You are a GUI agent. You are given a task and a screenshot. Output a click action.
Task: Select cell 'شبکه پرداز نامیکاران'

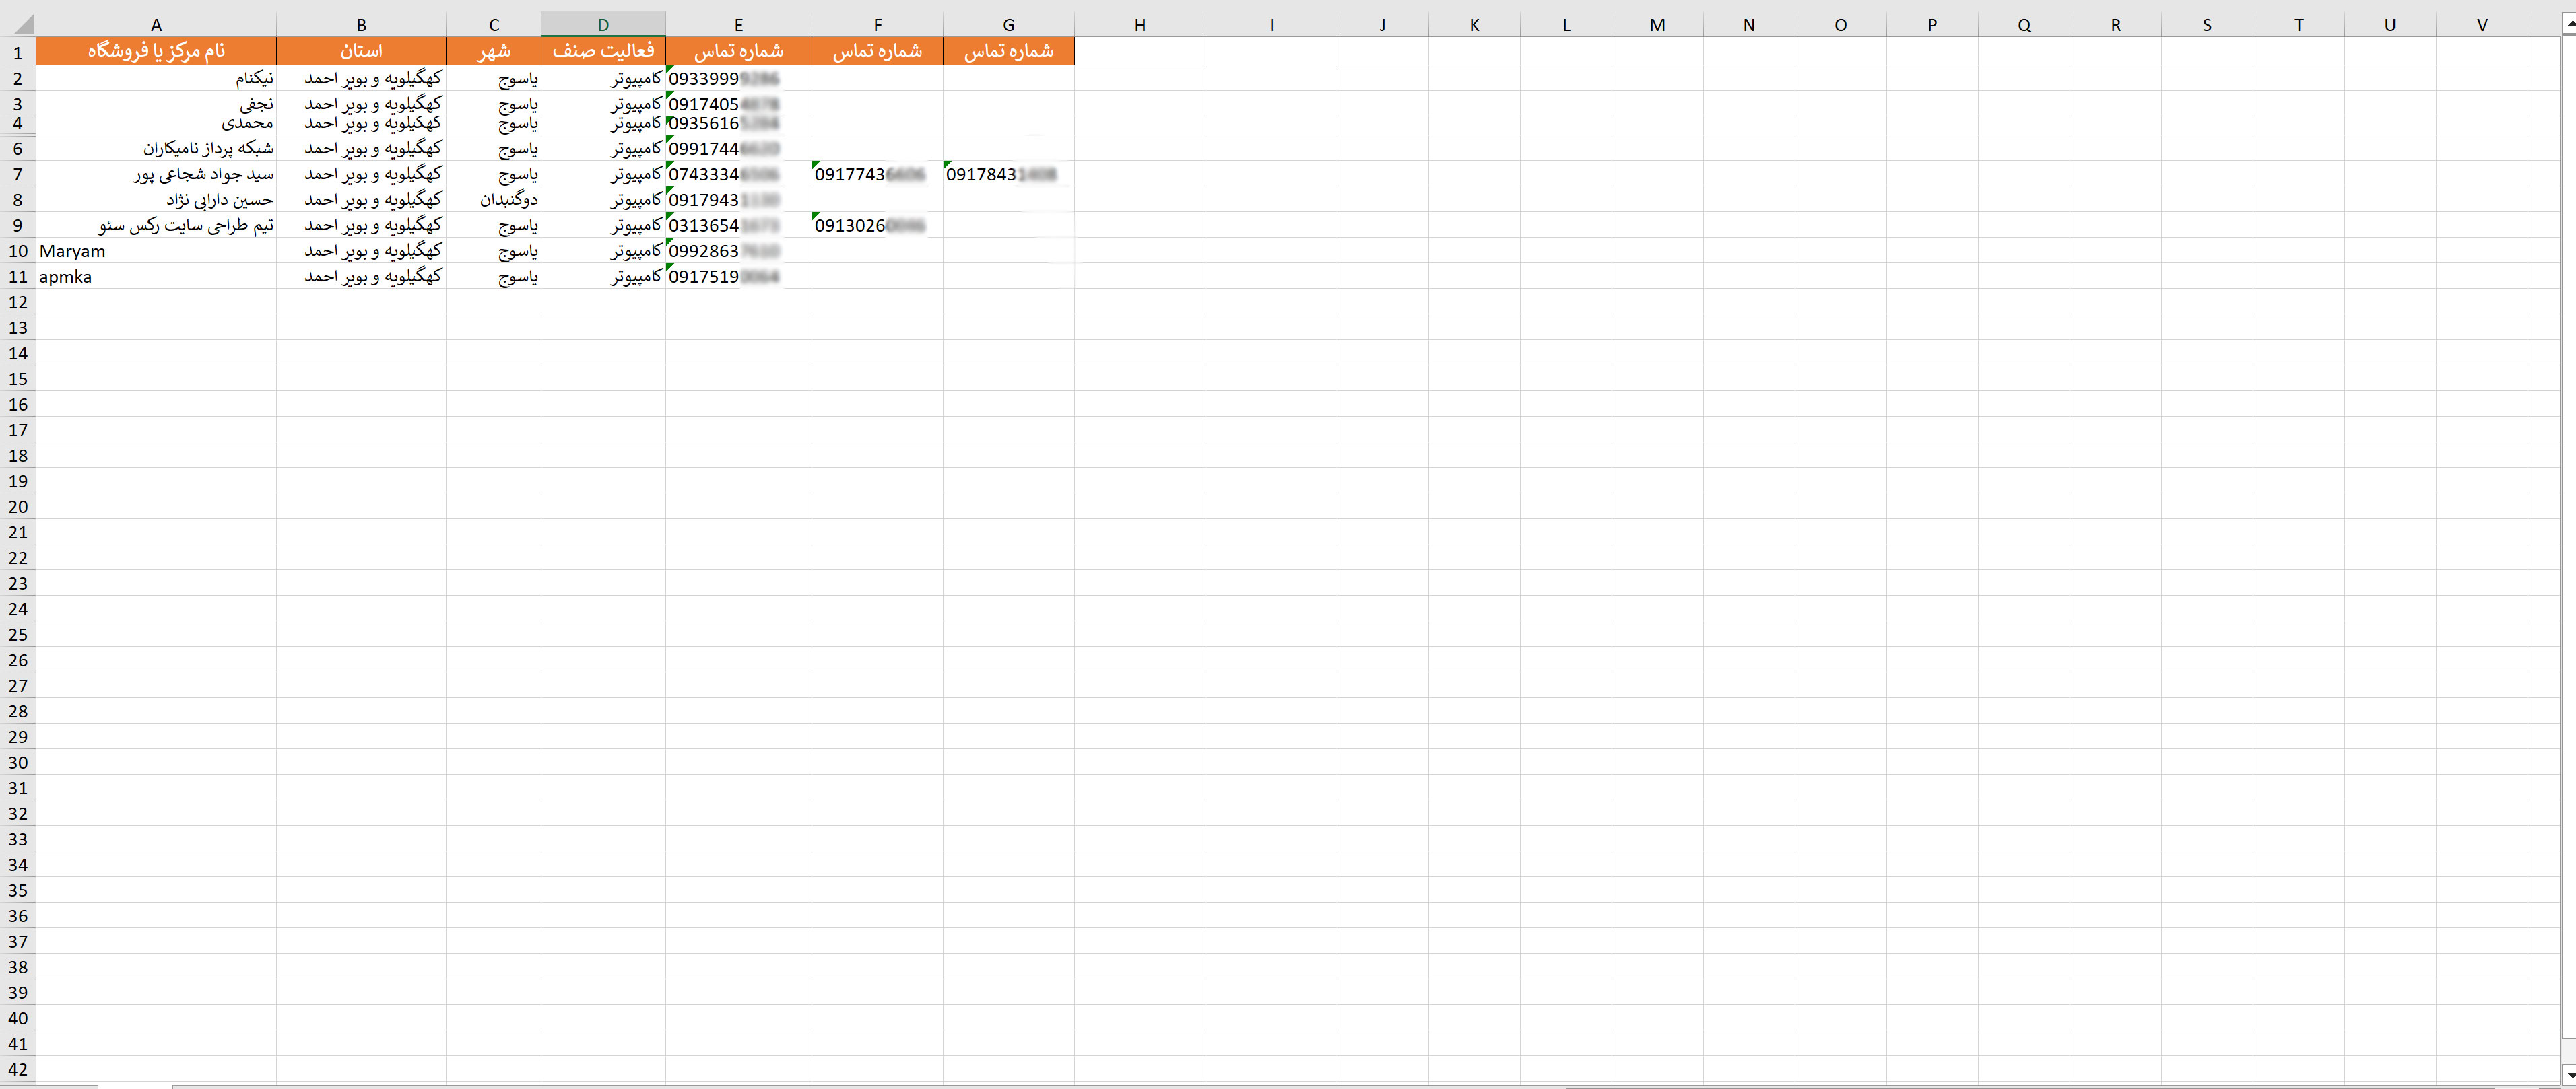click(x=156, y=148)
